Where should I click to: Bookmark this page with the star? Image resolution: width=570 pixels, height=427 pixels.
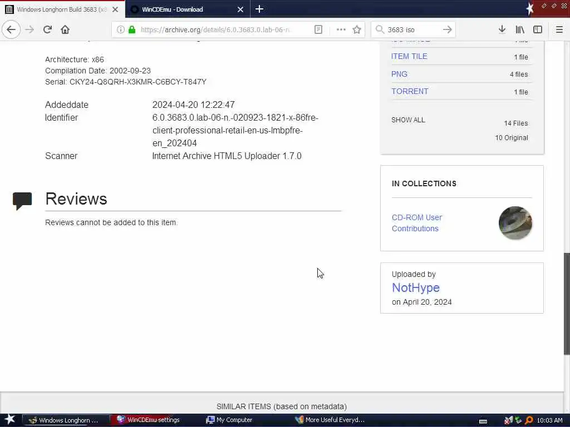point(357,30)
